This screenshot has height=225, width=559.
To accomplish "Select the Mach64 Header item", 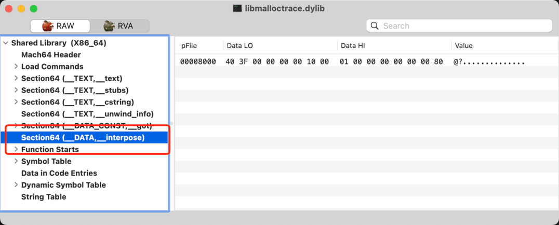I will coord(51,55).
